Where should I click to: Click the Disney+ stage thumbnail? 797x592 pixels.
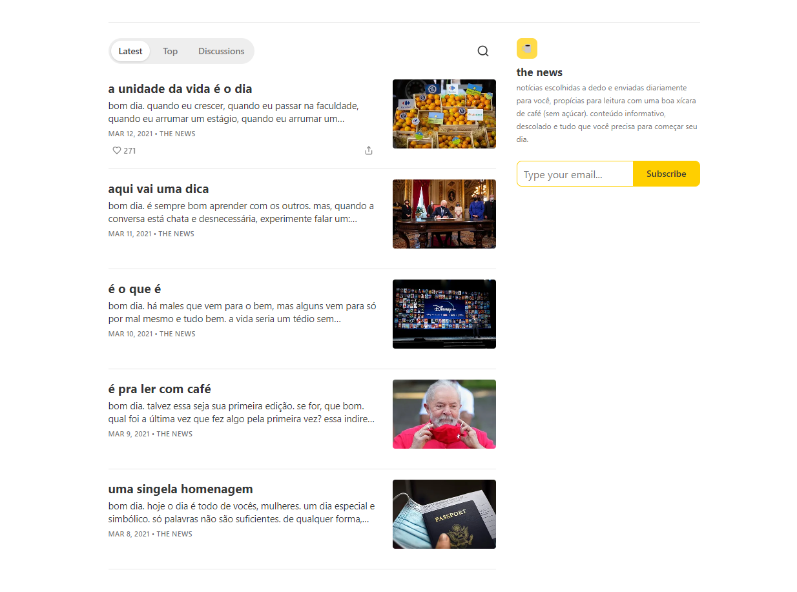(444, 314)
